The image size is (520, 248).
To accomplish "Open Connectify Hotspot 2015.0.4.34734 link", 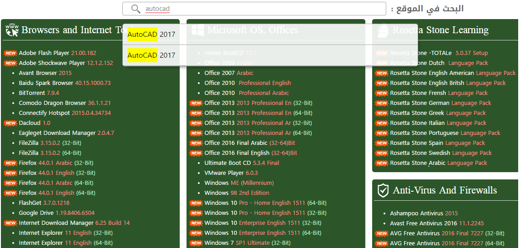I will pos(65,113).
